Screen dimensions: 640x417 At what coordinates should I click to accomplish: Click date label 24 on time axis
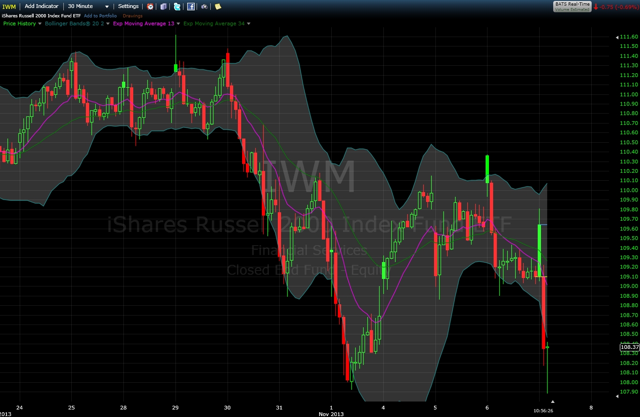coord(19,407)
